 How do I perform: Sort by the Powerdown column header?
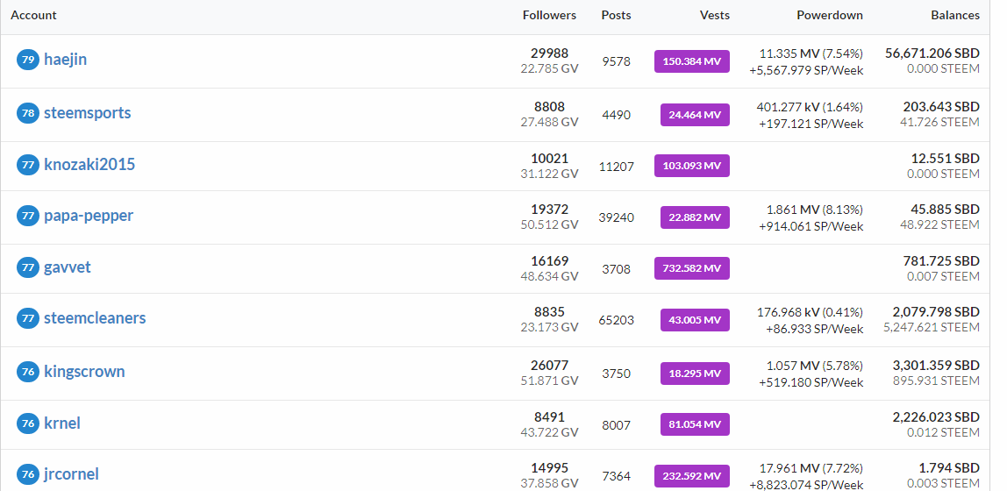(830, 16)
